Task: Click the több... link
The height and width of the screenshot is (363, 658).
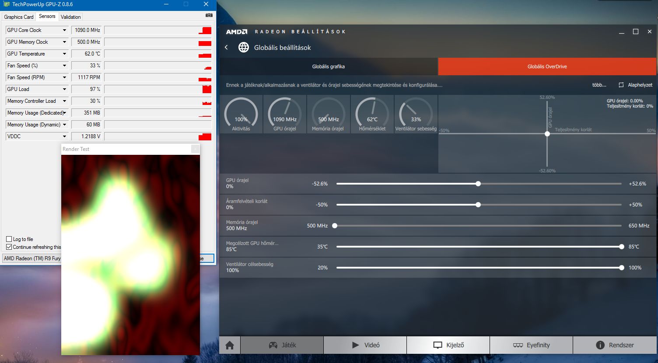Action: pyautogui.click(x=599, y=85)
